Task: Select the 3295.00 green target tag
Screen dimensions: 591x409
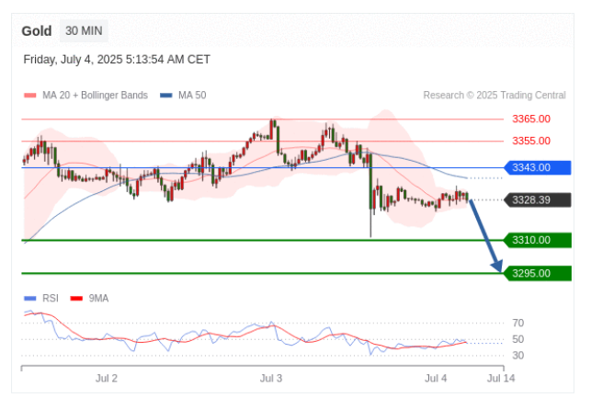Action: tap(537, 273)
